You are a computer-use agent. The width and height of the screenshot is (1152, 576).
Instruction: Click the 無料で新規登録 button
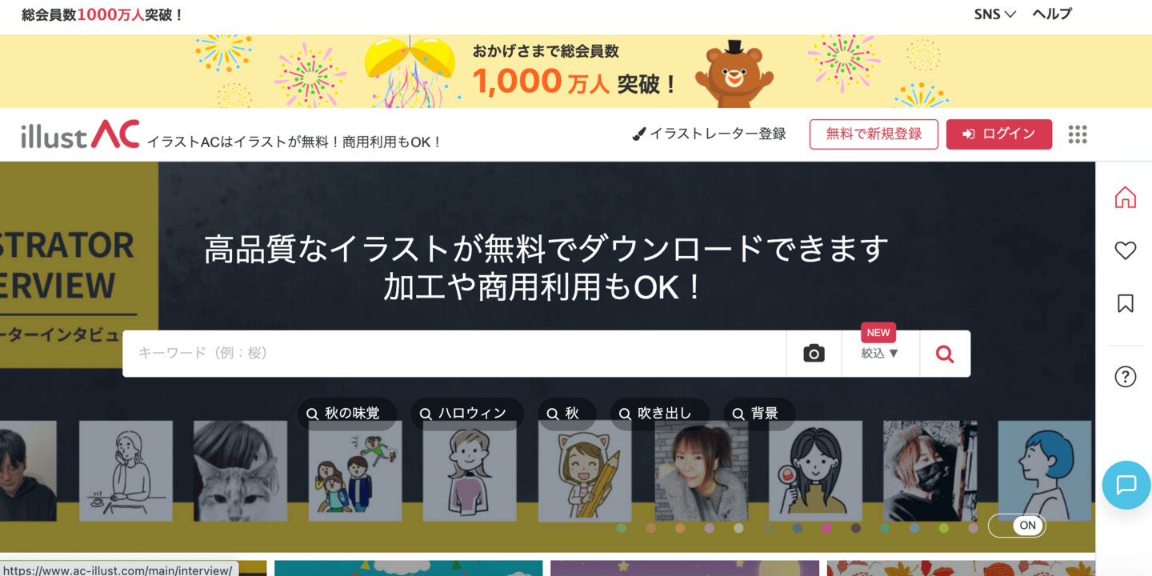click(x=874, y=134)
